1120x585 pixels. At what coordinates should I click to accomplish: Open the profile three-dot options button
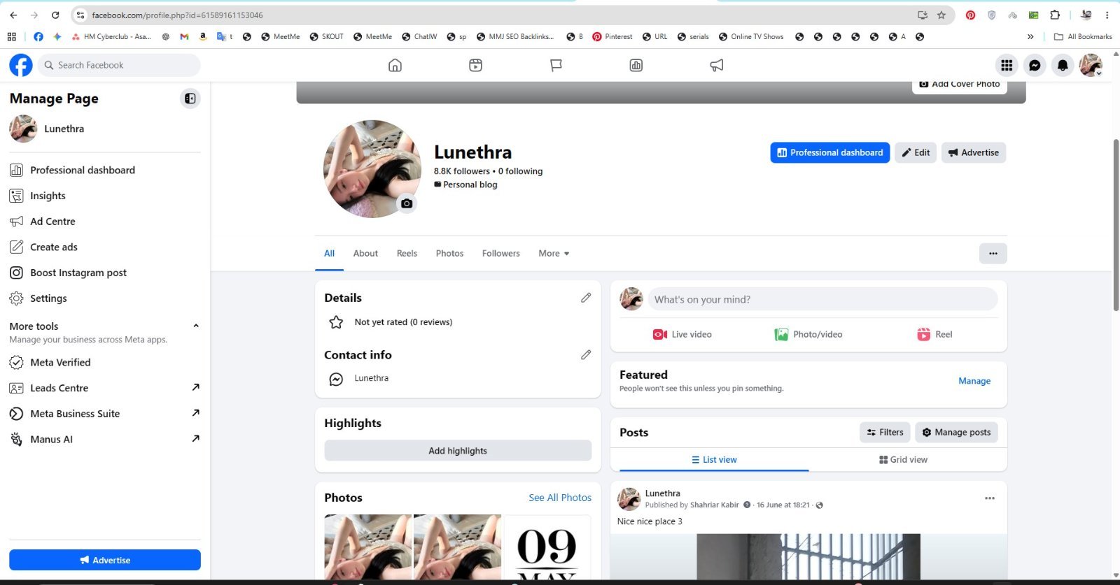click(993, 254)
